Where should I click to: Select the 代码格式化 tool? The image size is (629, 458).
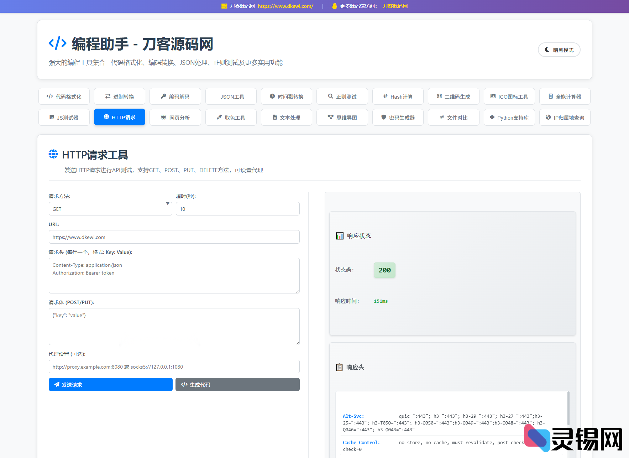click(64, 96)
